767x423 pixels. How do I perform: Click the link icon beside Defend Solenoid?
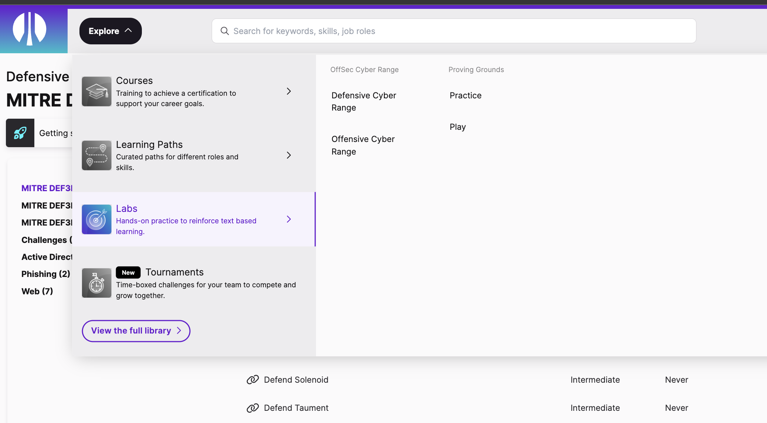point(252,380)
